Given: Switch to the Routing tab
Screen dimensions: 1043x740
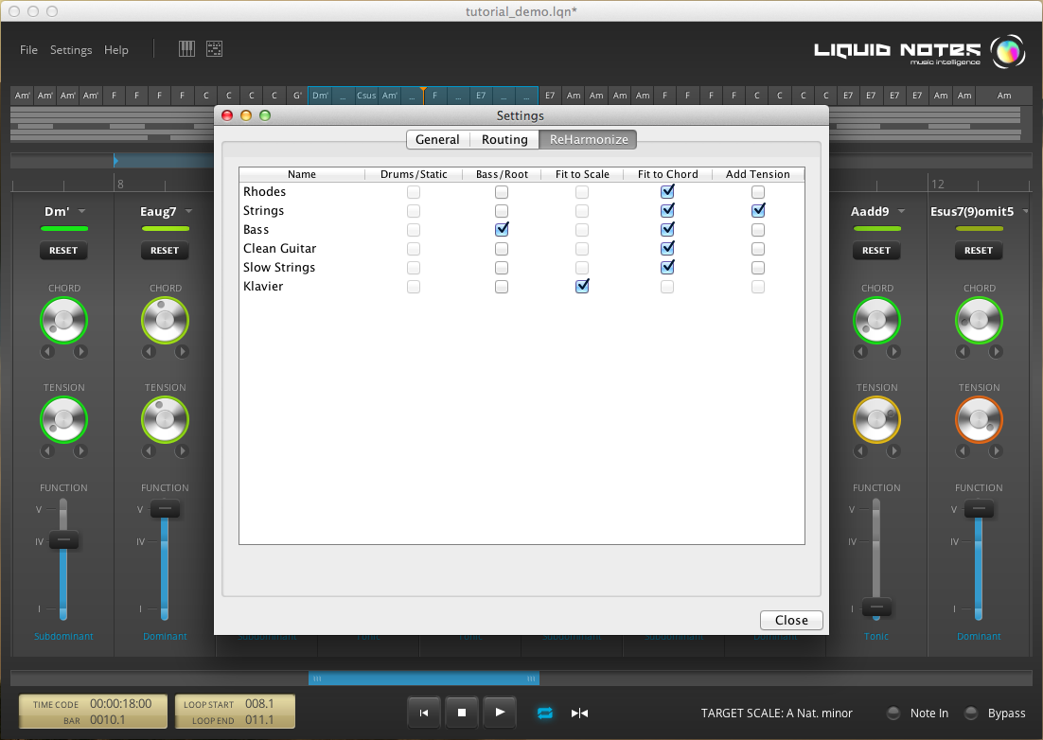Looking at the screenshot, I should click(504, 140).
